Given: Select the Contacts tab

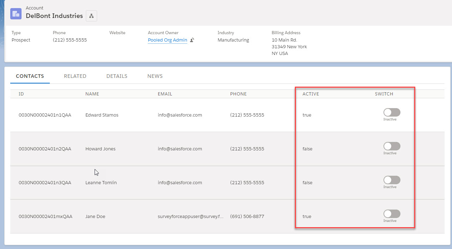Looking at the screenshot, I should (x=30, y=76).
